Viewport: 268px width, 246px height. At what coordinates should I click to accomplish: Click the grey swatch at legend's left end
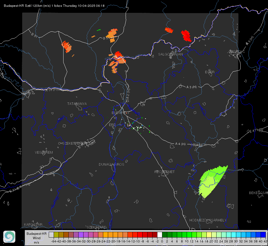pyautogui.click(x=51, y=235)
